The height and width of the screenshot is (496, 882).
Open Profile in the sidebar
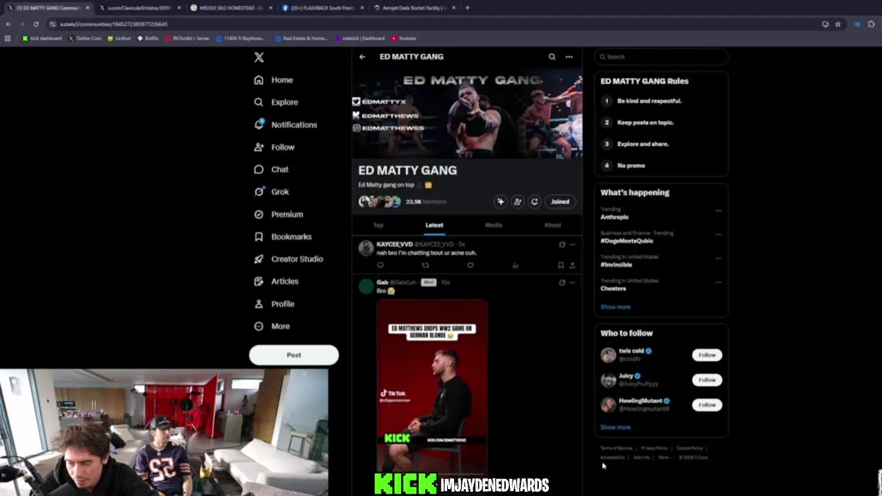coord(274,304)
